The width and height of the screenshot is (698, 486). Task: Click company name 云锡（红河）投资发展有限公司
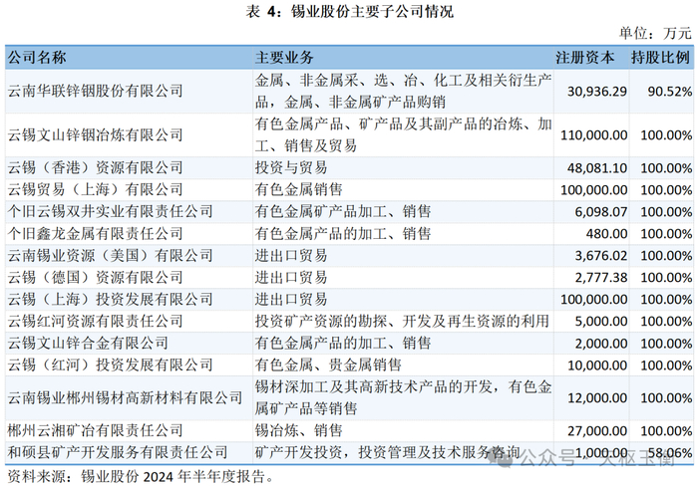[110, 365]
